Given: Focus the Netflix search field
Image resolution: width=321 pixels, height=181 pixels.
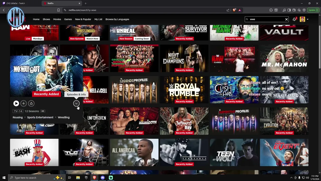Looking at the screenshot, I should pyautogui.click(x=267, y=19).
